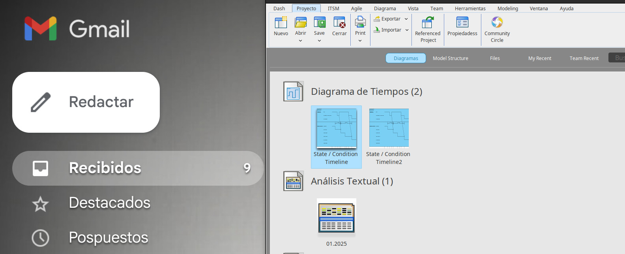Switch to the Agile ribbon tab
Viewport: 625px width, 254px height.
(357, 8)
